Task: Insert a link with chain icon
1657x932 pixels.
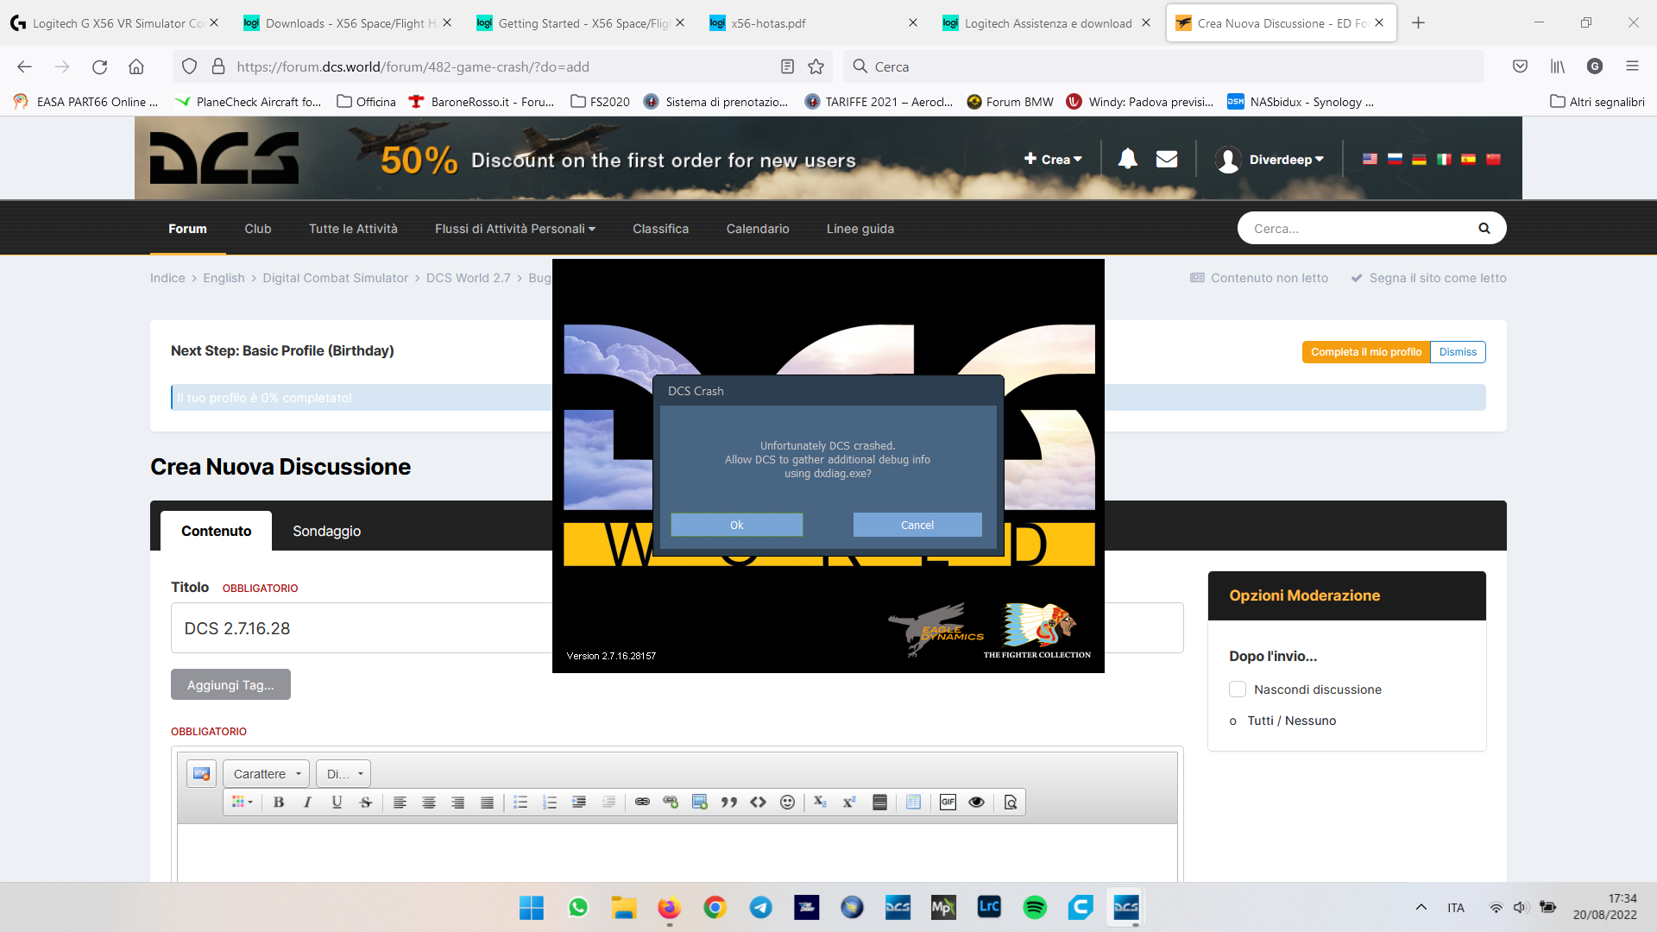Action: (642, 803)
